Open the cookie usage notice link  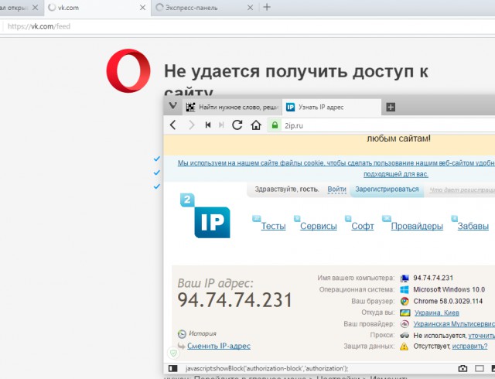pyautogui.click(x=336, y=169)
